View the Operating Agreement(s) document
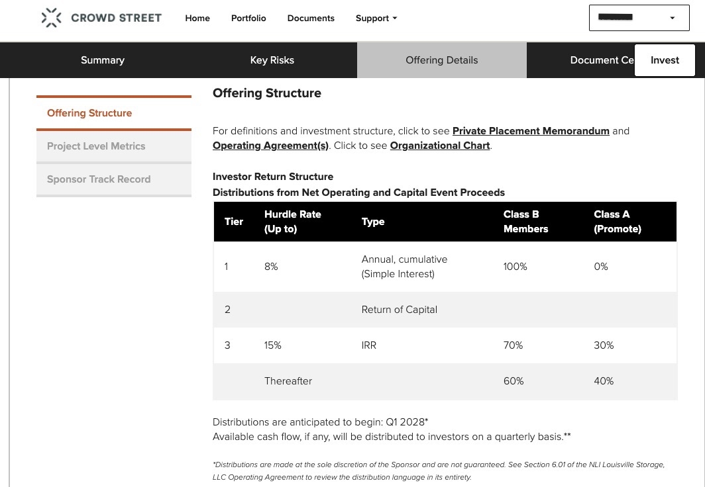This screenshot has width=705, height=487. click(x=270, y=146)
